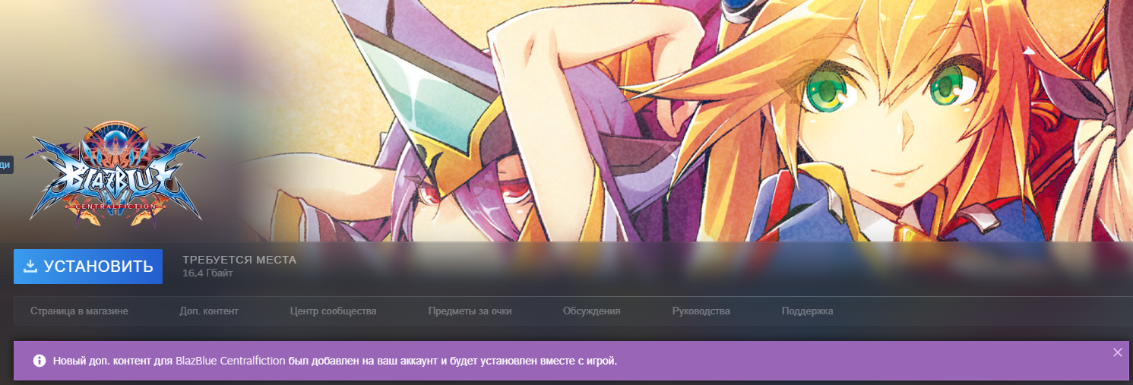
Task: Open Страница в магазине store page link
Action: (x=79, y=311)
